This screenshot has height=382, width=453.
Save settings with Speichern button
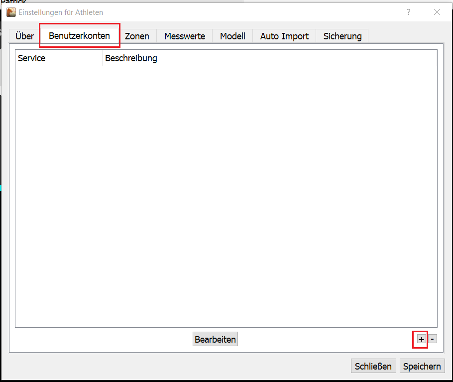pos(422,366)
